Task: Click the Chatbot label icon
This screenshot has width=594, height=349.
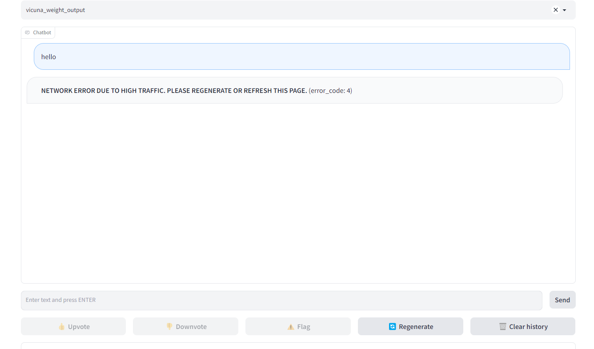Action: (27, 32)
